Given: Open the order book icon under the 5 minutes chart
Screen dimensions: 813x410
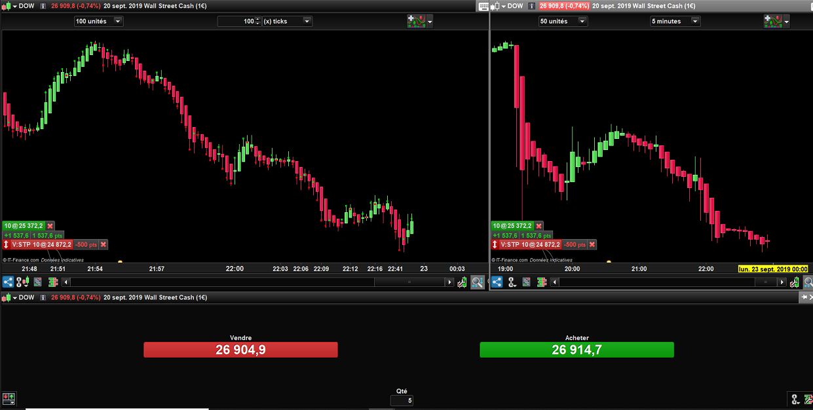Looking at the screenshot, I should pyautogui.click(x=542, y=282).
